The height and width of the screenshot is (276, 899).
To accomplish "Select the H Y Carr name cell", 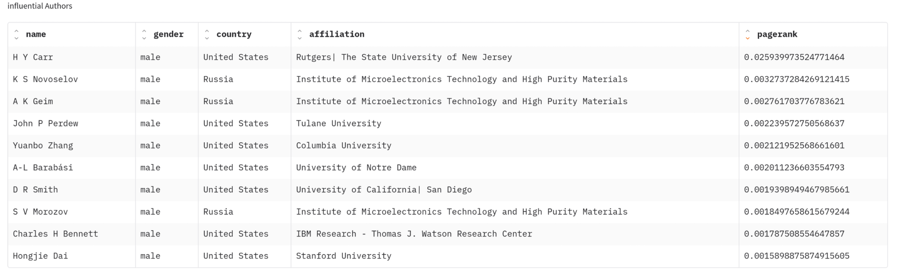I will point(33,57).
